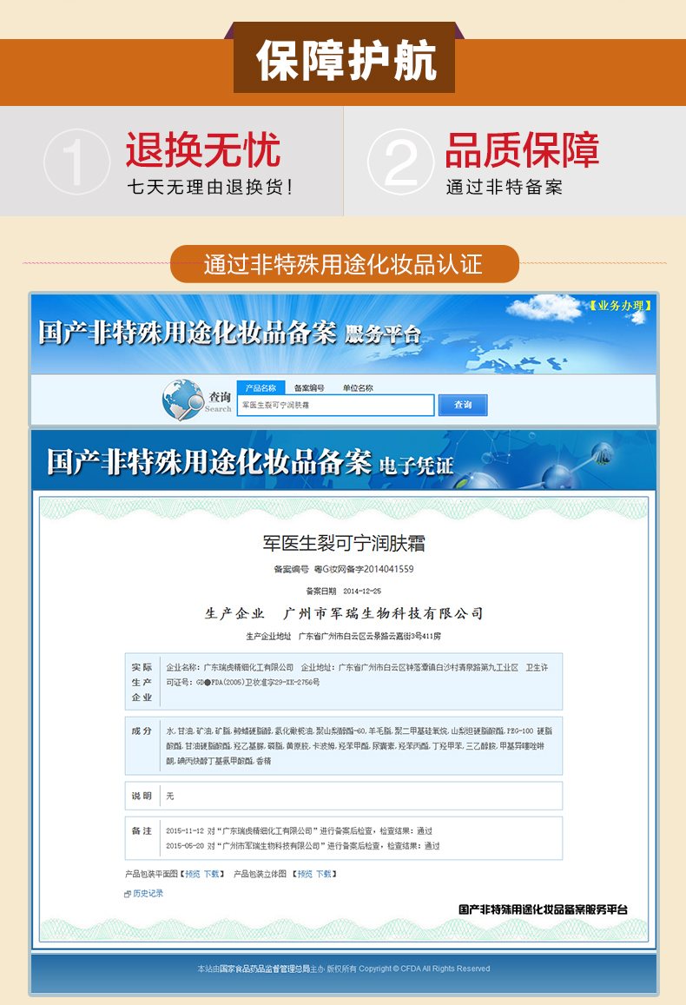Click the 成分 row label
Image resolution: width=686 pixels, height=1005 pixels.
142,731
